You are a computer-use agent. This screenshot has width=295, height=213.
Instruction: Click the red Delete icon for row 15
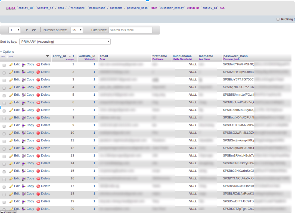click(38, 171)
